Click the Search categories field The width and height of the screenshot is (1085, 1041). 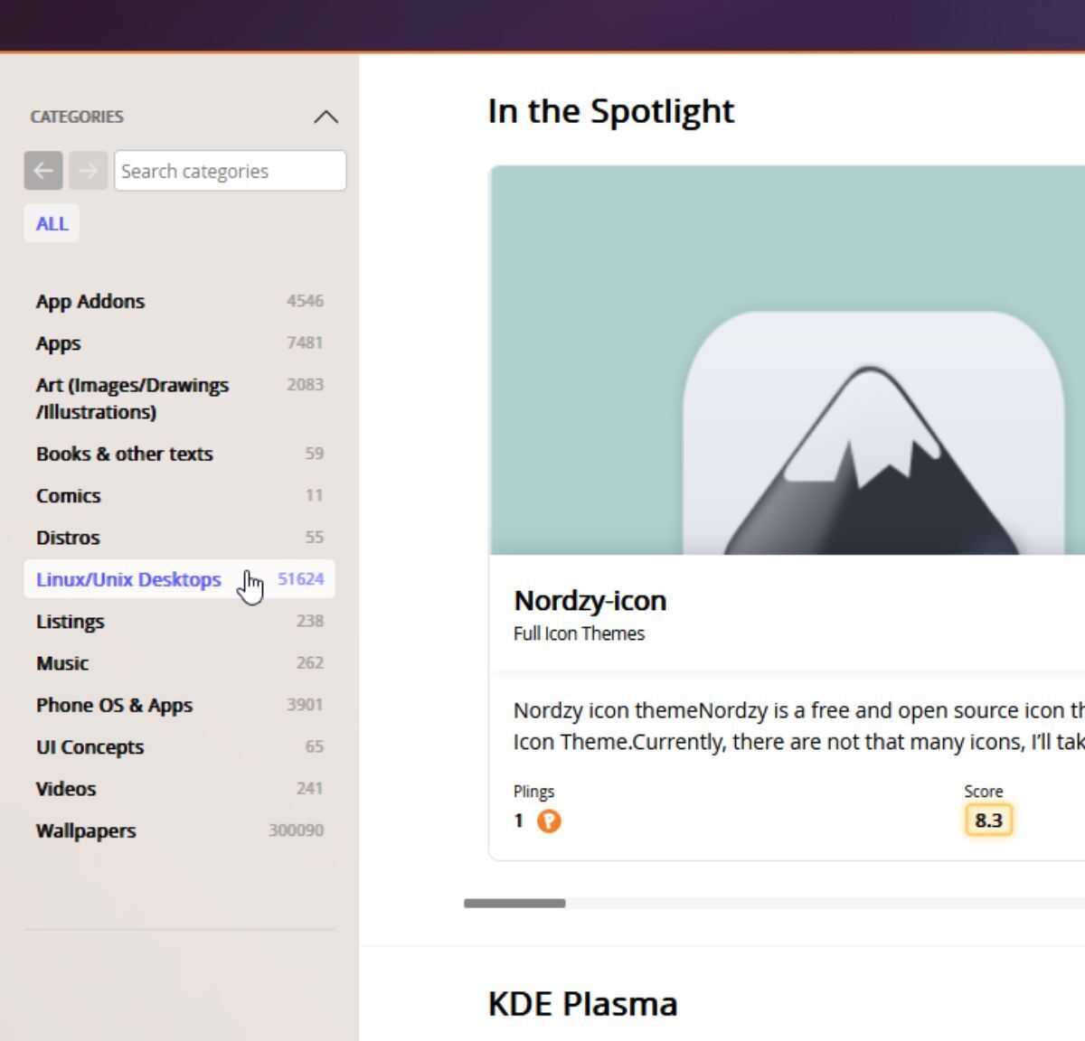230,171
